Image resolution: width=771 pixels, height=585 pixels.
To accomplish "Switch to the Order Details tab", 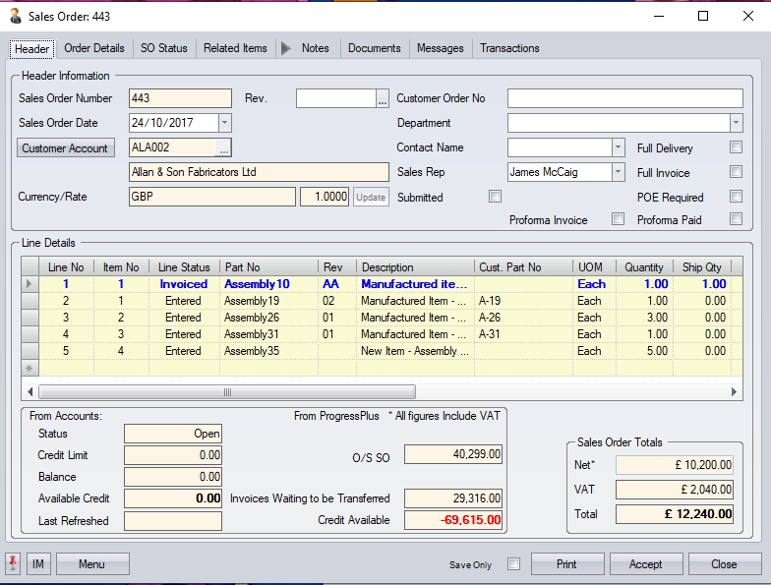I will tap(94, 48).
